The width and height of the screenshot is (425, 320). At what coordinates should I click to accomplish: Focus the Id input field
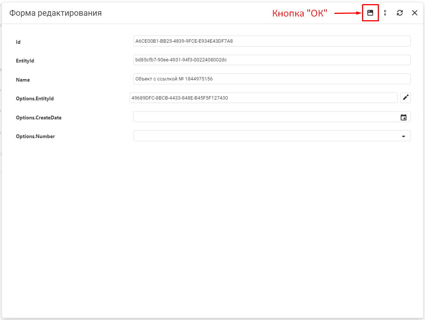click(272, 41)
